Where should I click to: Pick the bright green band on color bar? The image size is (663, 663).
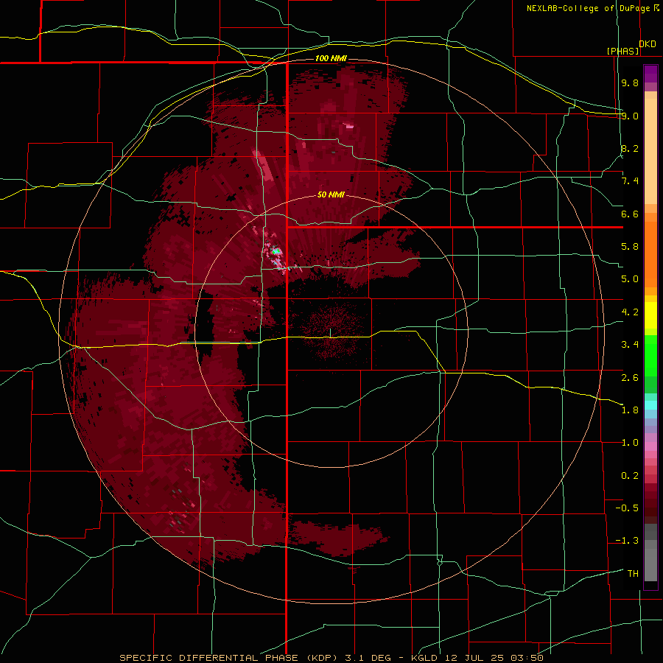tap(650, 355)
